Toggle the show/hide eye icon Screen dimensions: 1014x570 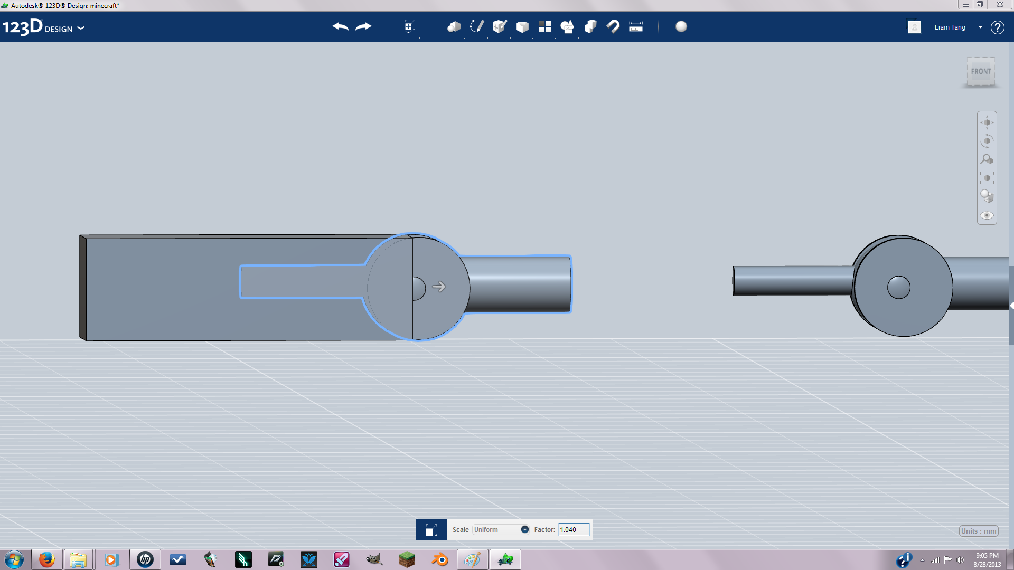coord(987,215)
